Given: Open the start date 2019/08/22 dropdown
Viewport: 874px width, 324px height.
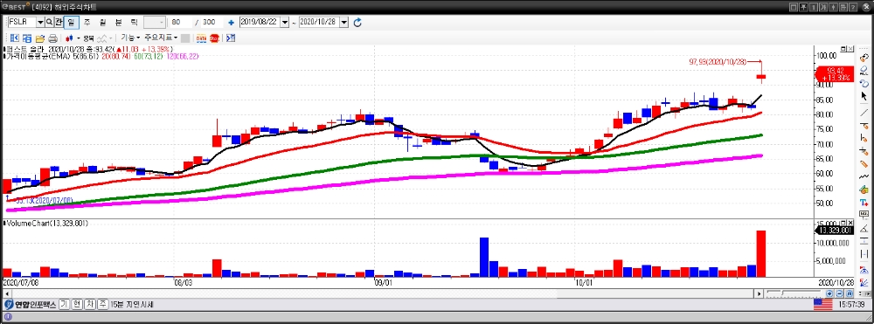Looking at the screenshot, I should coord(286,22).
